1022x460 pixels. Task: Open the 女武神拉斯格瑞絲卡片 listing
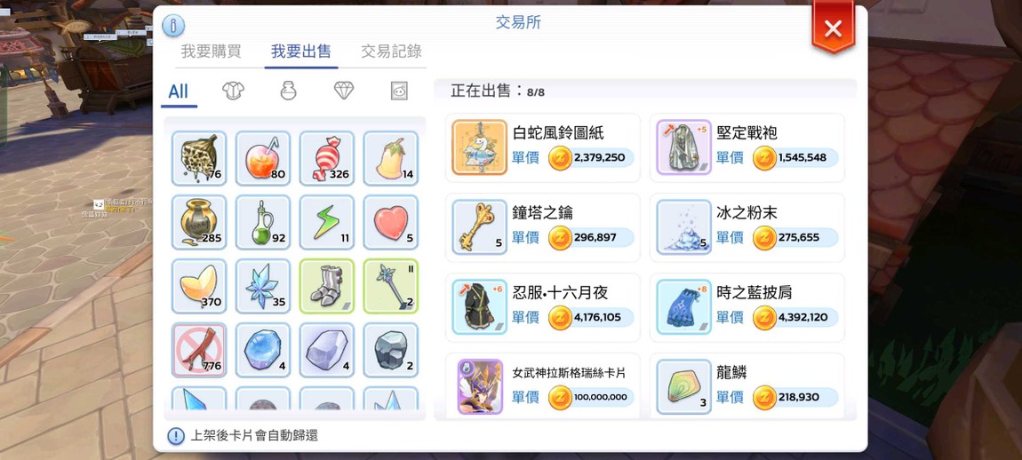(542, 385)
